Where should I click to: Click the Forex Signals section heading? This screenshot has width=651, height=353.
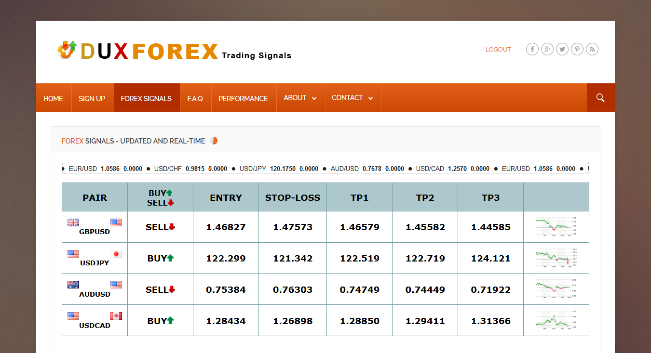tap(134, 141)
